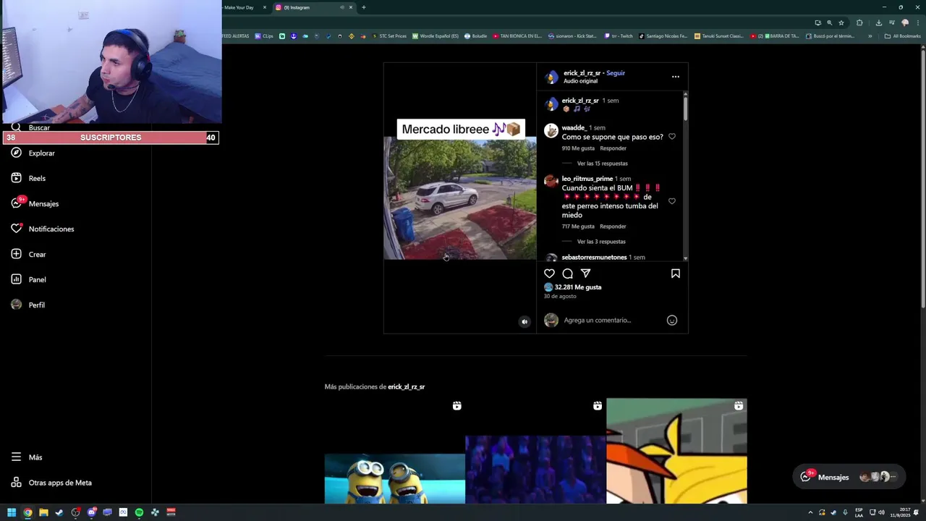Viewport: 926px width, 521px height.
Task: Open the Minions reel thumbnail
Action: pyautogui.click(x=394, y=451)
